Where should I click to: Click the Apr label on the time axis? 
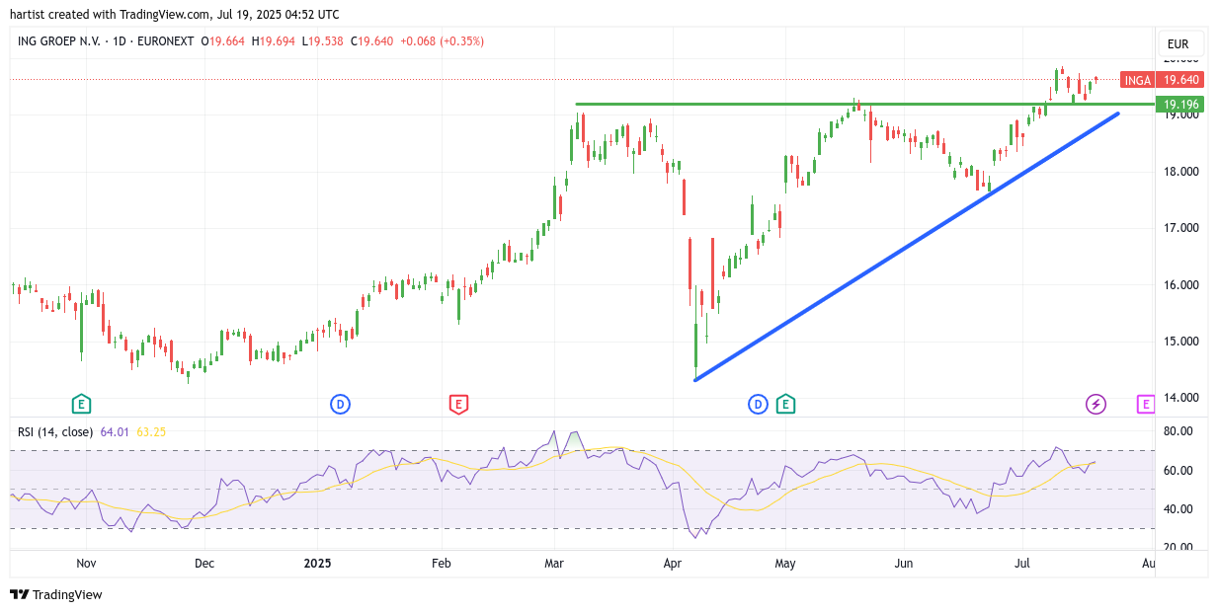(673, 564)
